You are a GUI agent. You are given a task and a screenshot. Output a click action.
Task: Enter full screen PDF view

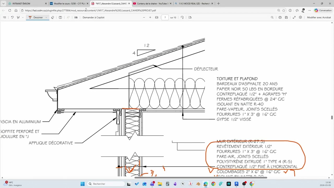294,17
